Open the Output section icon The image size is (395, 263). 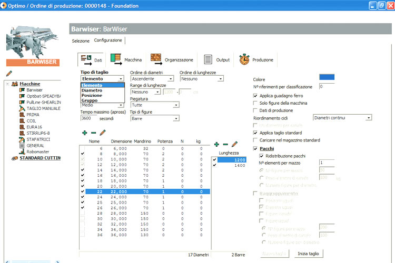(x=208, y=59)
